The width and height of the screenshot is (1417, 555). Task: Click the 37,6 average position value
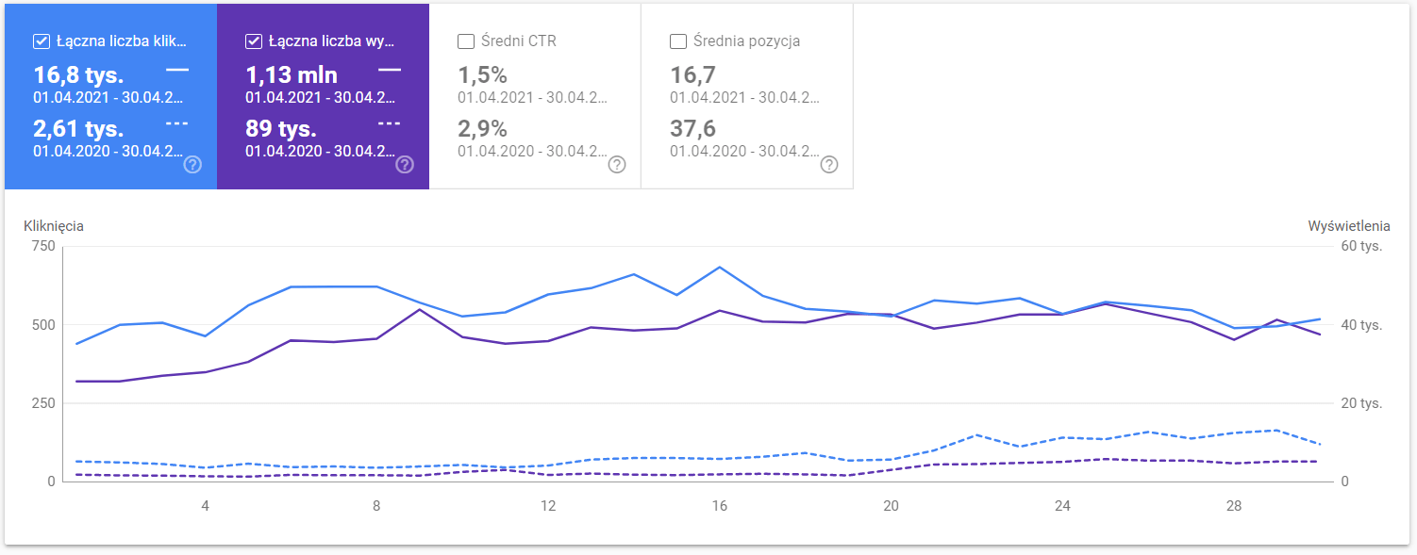point(691,129)
